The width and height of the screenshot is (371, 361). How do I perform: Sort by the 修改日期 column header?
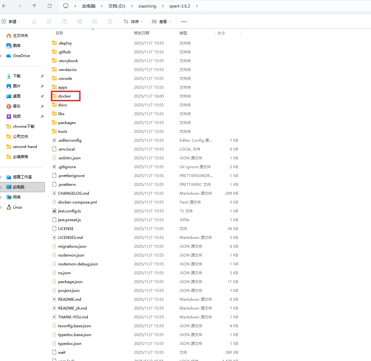click(142, 33)
